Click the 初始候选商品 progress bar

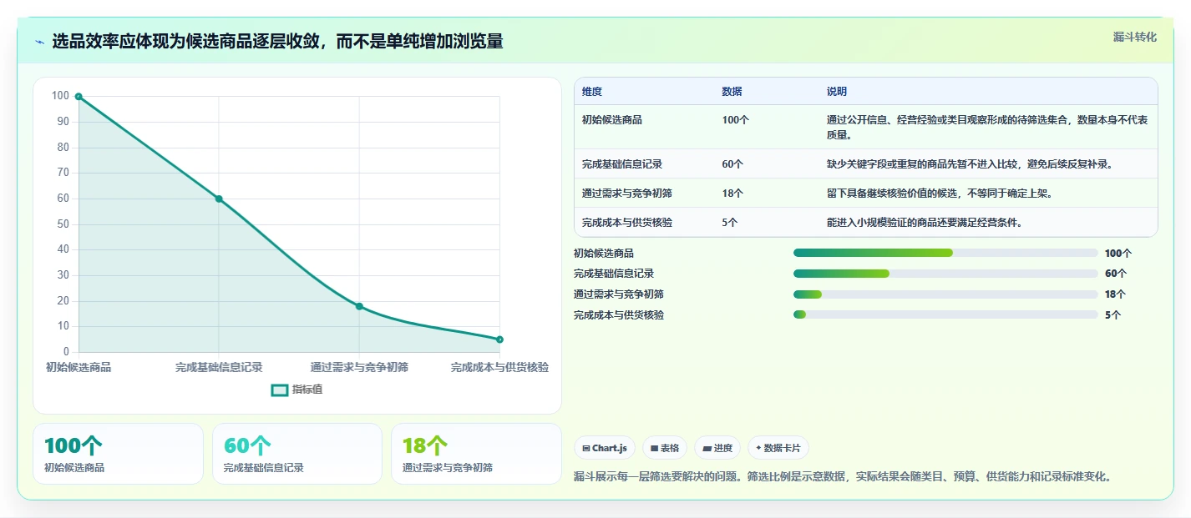coord(945,253)
